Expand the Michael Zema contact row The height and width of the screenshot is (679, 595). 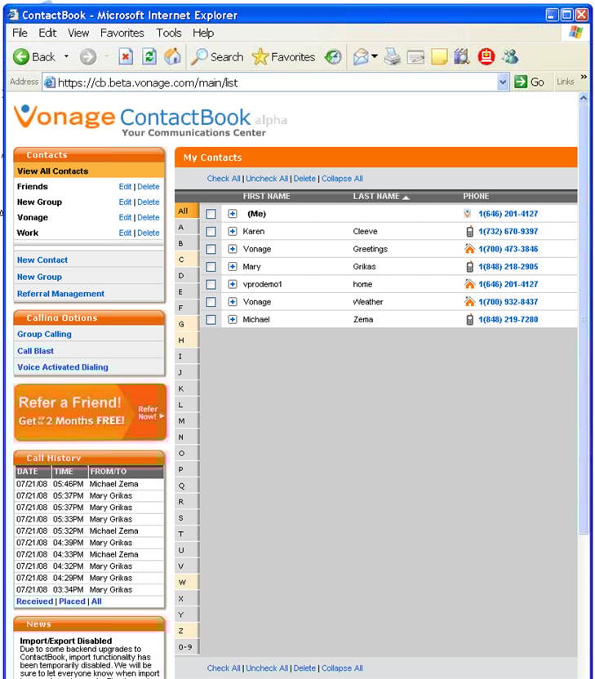(233, 320)
